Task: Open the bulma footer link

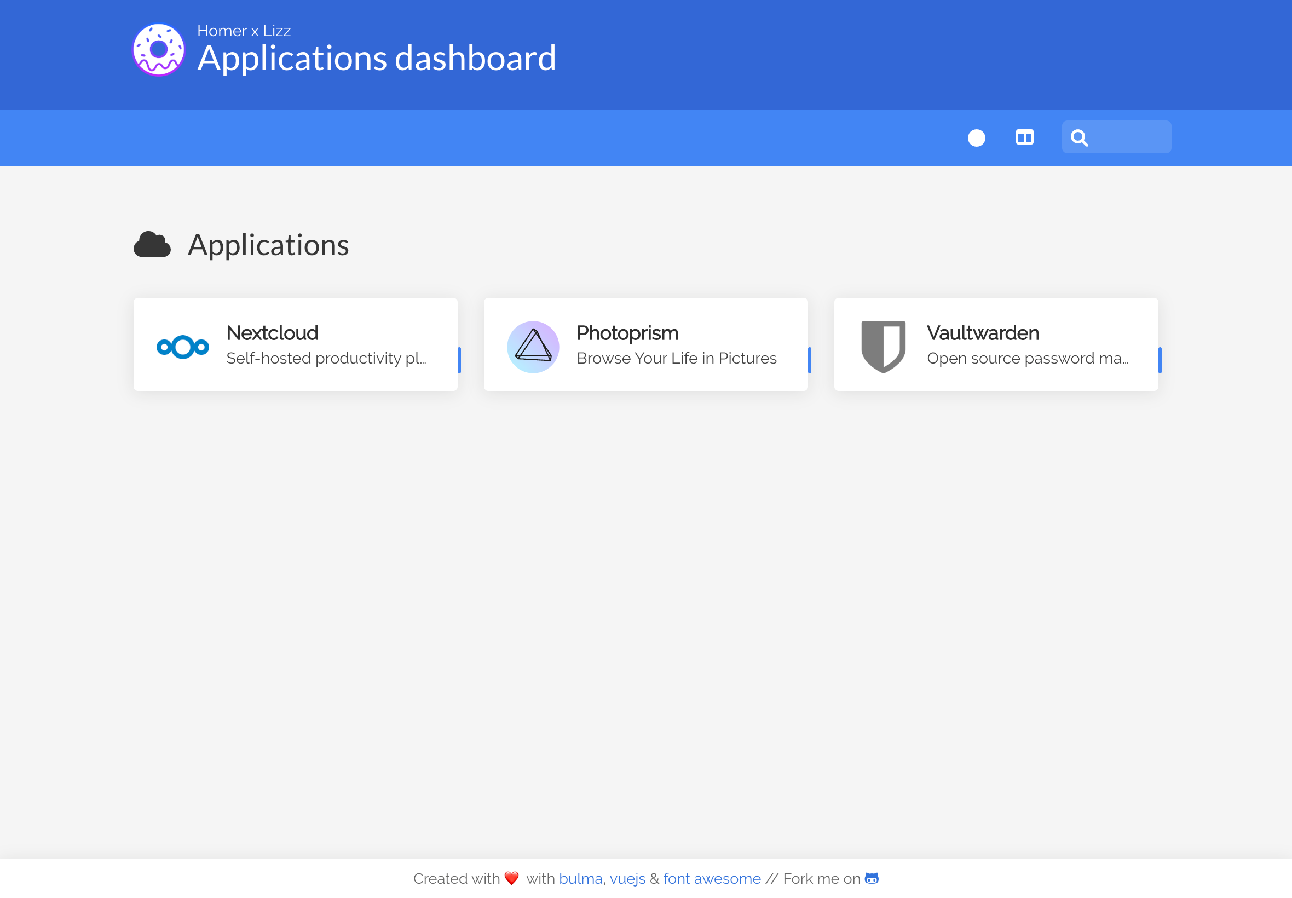Action: (580, 878)
